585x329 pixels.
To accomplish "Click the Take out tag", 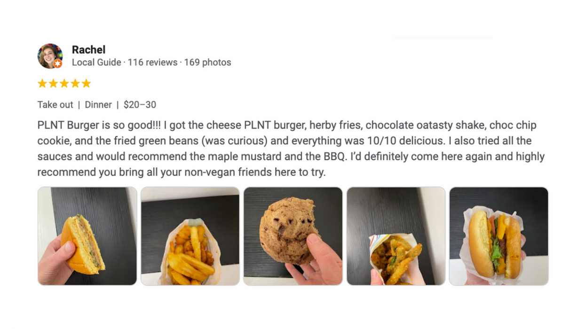I will pyautogui.click(x=55, y=105).
